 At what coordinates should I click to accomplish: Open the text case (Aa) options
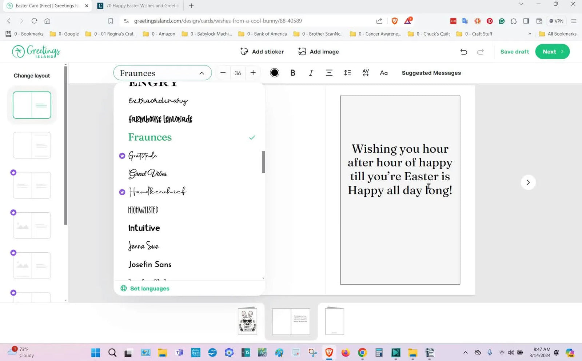tap(384, 73)
